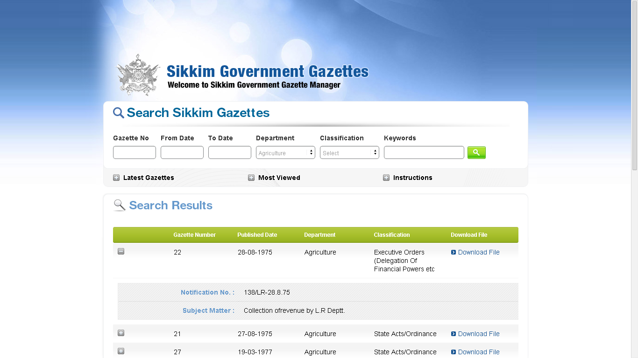
Task: Download file for gazette 21
Action: [478, 334]
